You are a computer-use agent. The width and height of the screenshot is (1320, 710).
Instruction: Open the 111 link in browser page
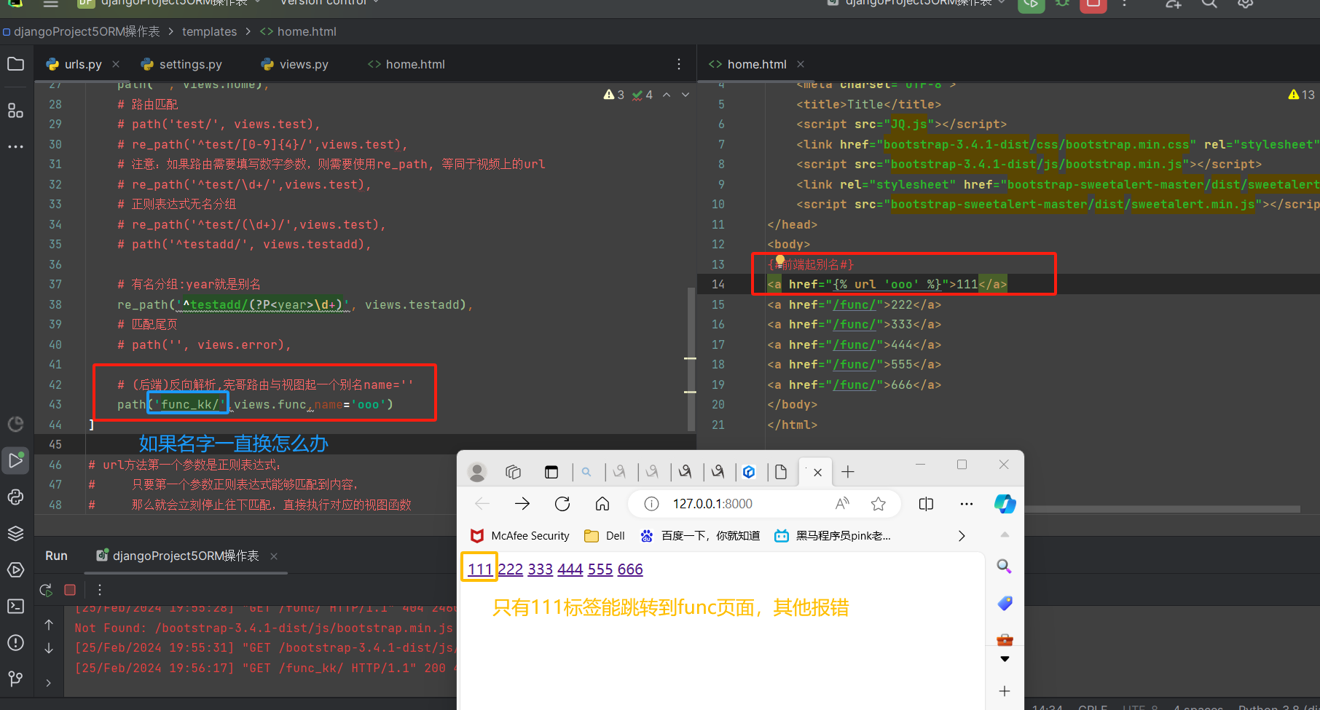pyautogui.click(x=480, y=569)
